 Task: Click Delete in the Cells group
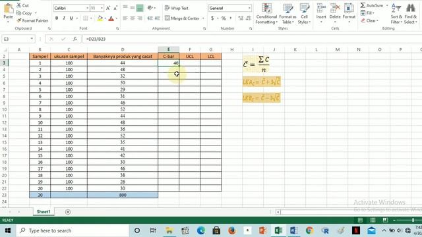click(335, 13)
